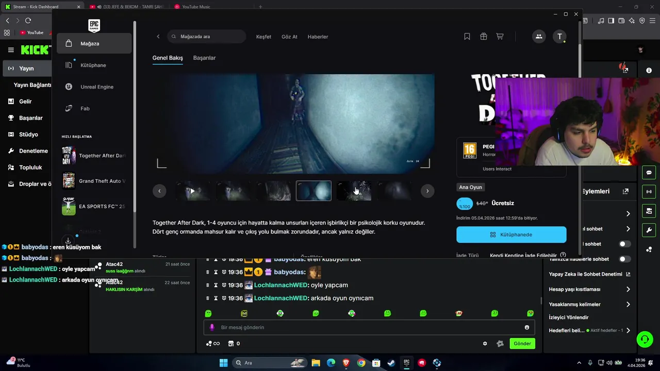Open Kütüphane in the Epic Games sidebar
The image size is (660, 371).
click(x=94, y=65)
